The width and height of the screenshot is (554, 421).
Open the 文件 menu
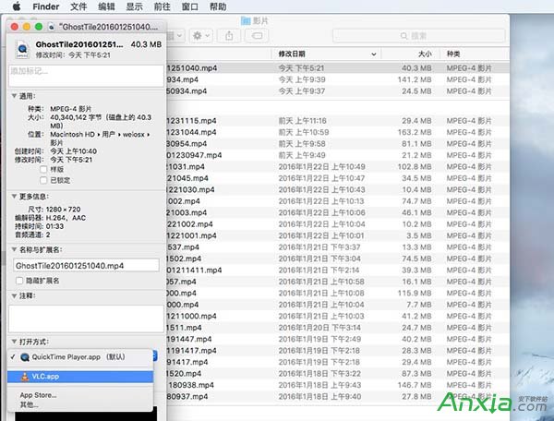click(78, 6)
